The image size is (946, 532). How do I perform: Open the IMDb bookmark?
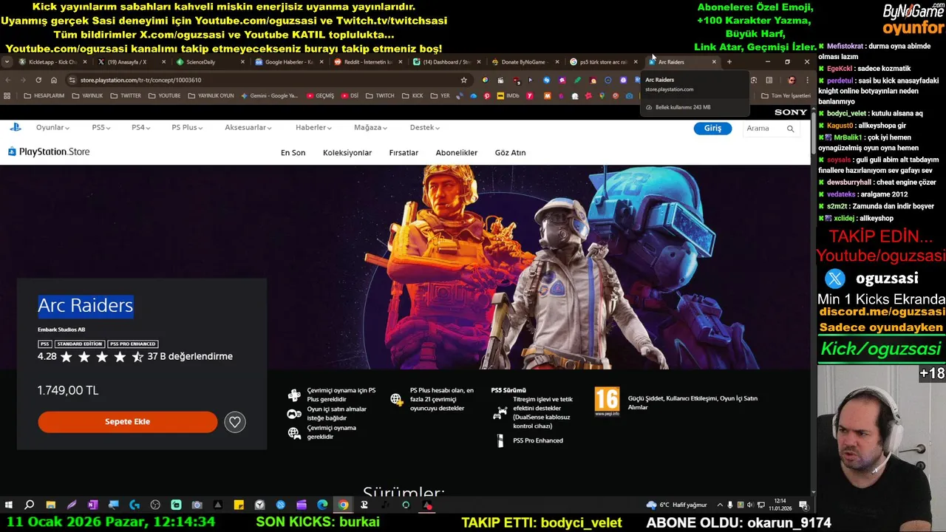point(507,95)
